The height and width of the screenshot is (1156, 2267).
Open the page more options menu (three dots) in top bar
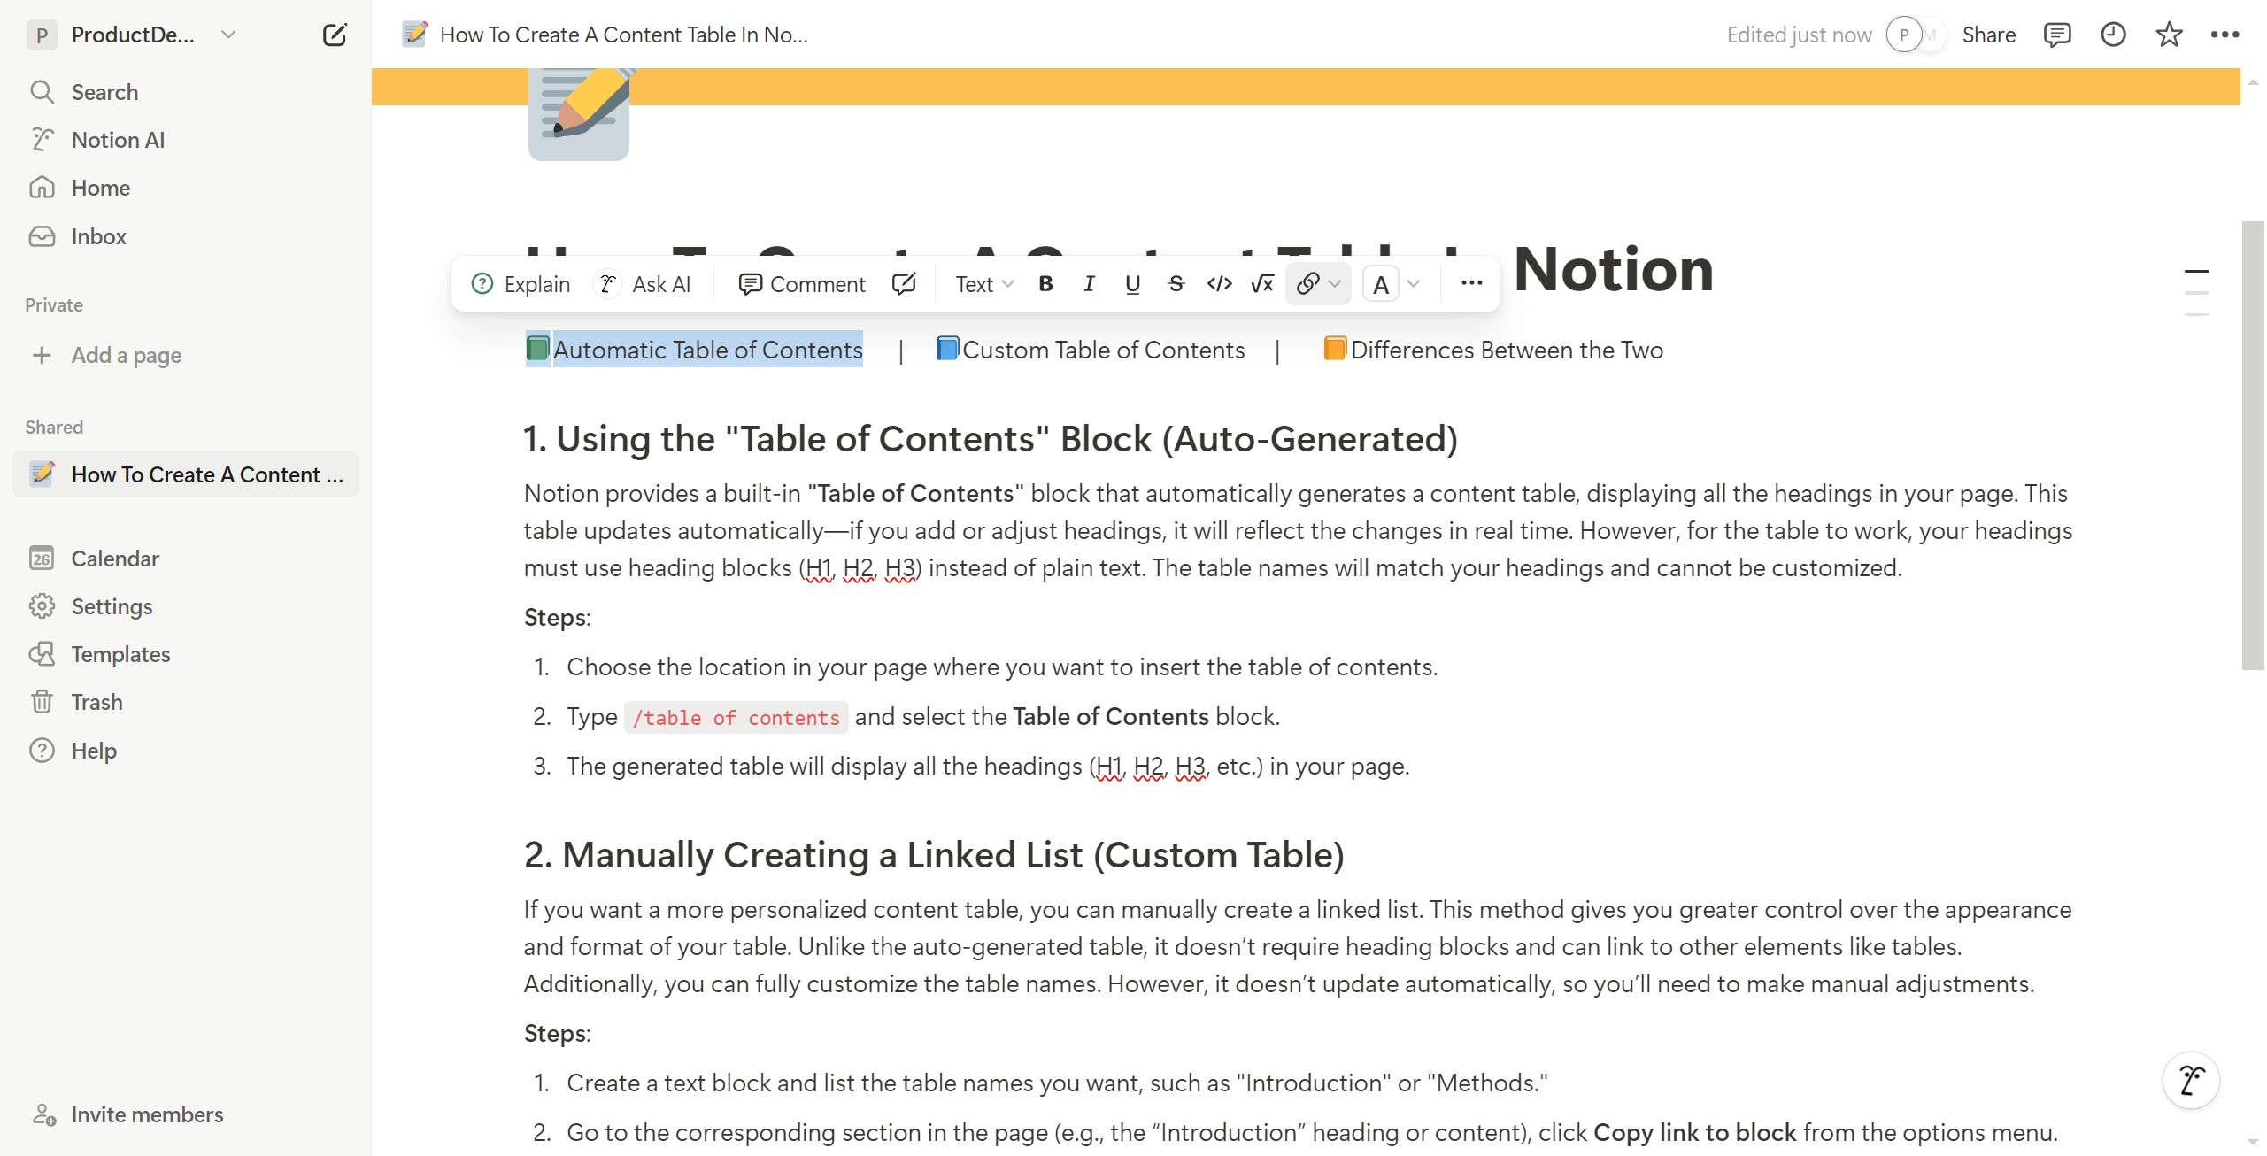point(2225,35)
